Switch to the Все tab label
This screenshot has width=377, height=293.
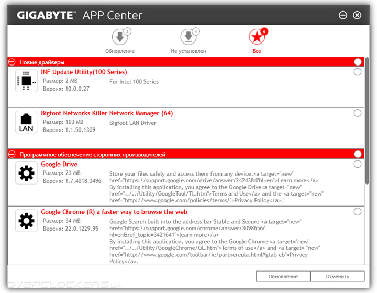pyautogui.click(x=257, y=51)
